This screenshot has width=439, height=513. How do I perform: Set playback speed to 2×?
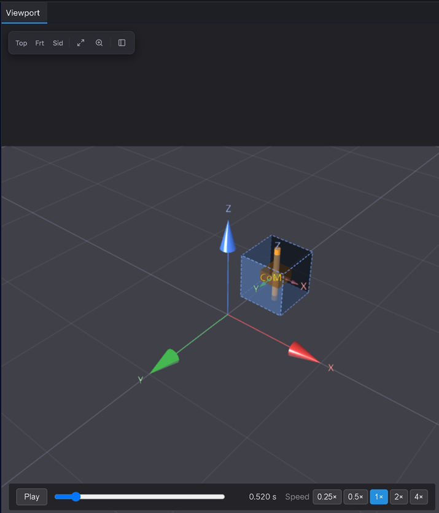(399, 496)
